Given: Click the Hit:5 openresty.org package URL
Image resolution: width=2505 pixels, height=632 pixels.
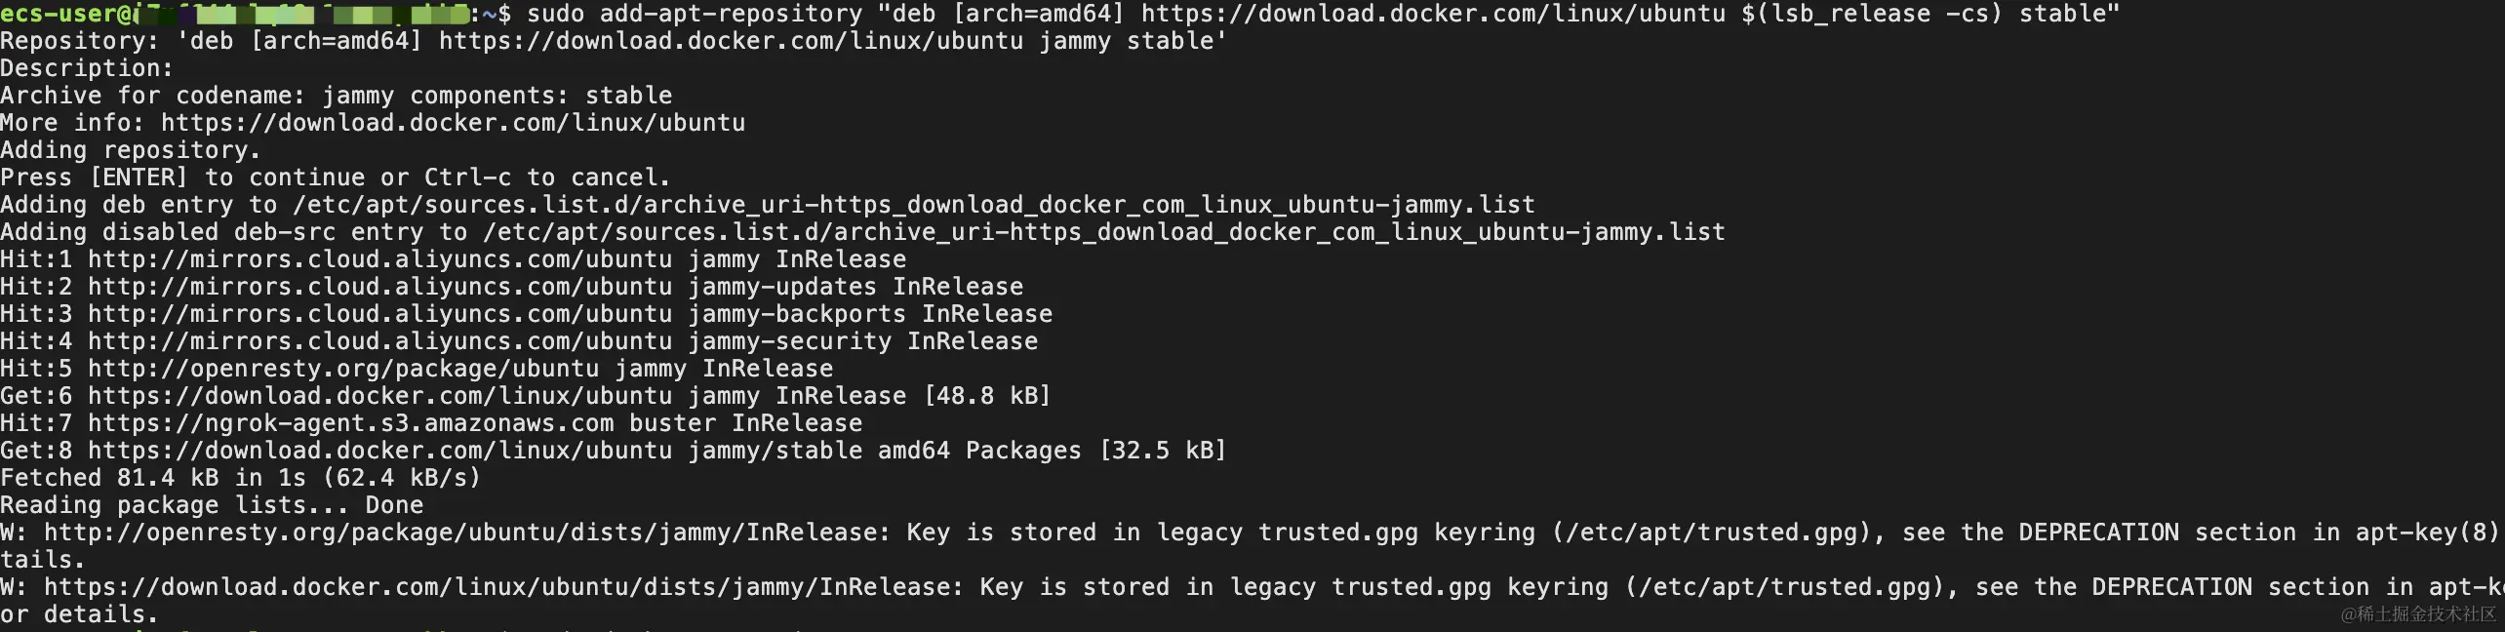Looking at the screenshot, I should pos(343,369).
